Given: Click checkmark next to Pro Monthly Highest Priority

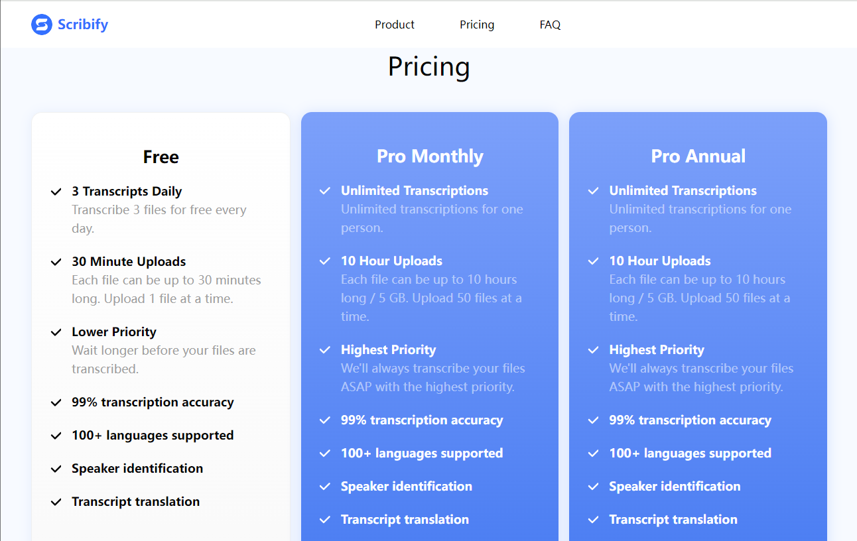Looking at the screenshot, I should click(325, 350).
